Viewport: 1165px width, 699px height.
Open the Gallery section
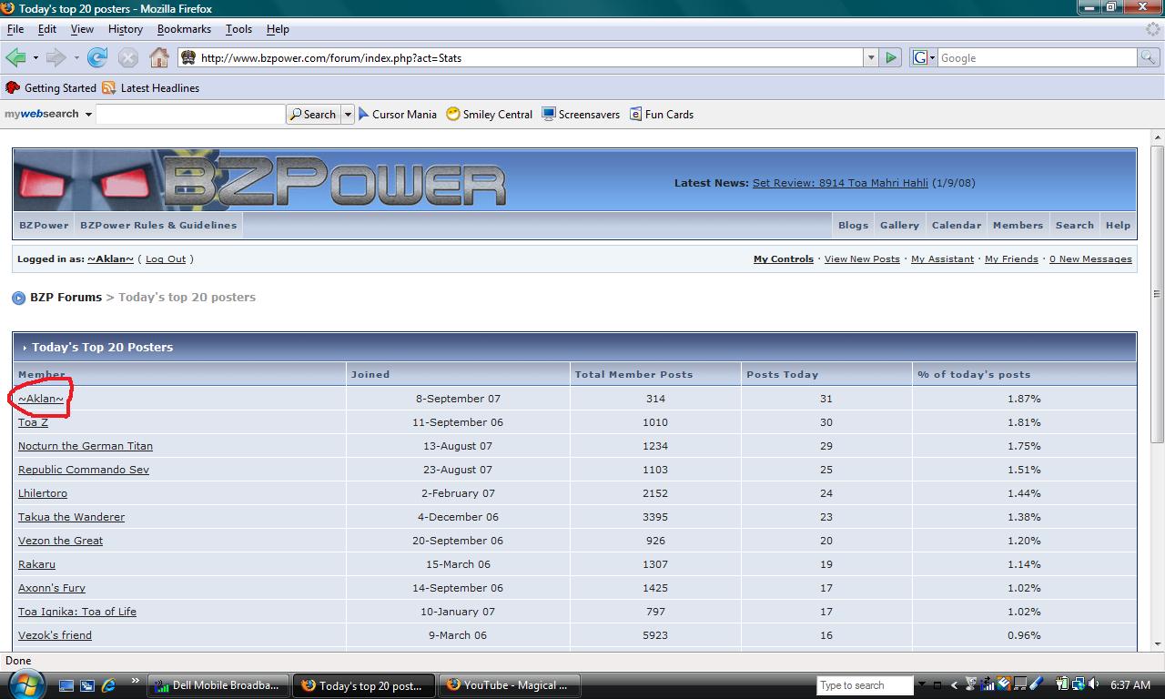899,225
